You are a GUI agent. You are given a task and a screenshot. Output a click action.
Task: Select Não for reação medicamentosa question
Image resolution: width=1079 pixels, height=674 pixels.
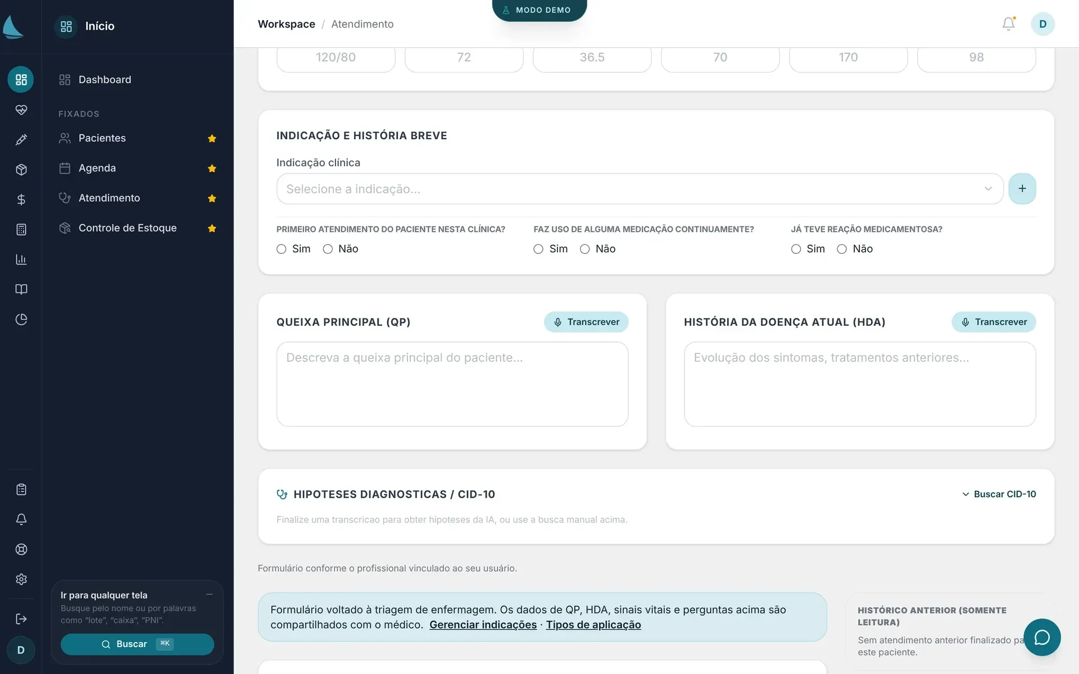tap(842, 249)
